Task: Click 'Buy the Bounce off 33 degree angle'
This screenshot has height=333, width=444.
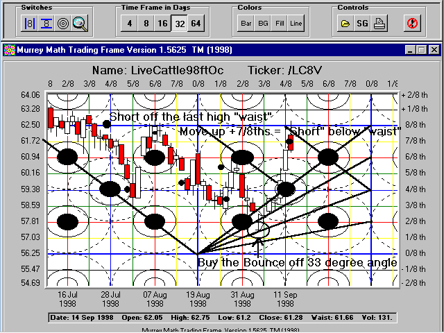Action: (298, 262)
